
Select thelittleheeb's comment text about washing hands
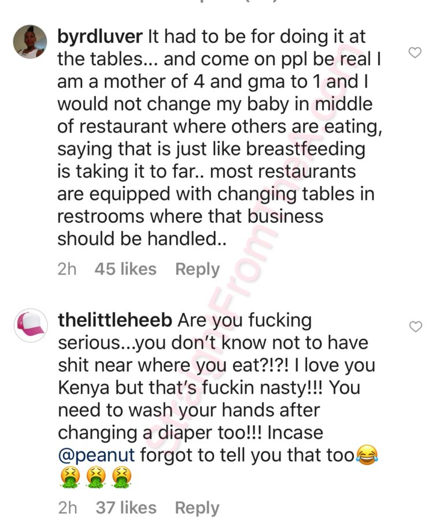[188, 410]
